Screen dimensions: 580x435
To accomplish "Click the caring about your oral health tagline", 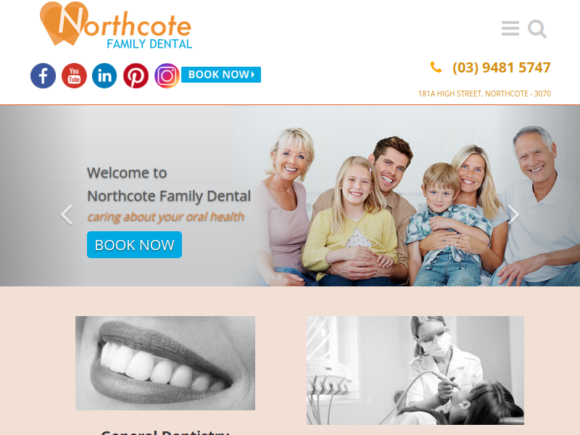I will point(166,217).
